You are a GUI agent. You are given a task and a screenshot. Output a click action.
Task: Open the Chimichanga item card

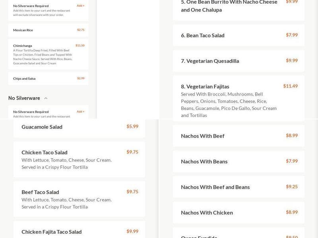[x=48, y=56]
